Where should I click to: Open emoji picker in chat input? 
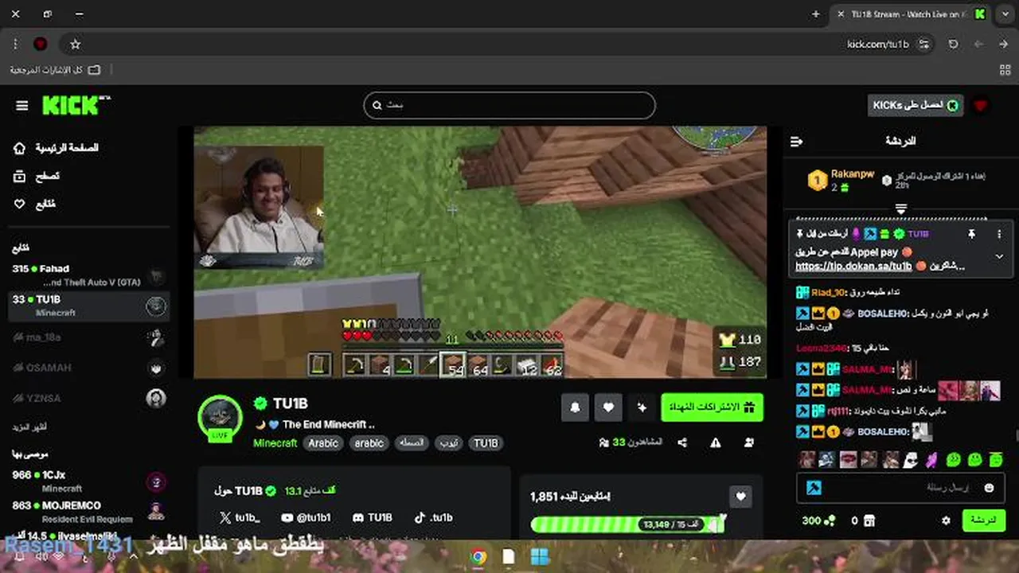(x=990, y=488)
